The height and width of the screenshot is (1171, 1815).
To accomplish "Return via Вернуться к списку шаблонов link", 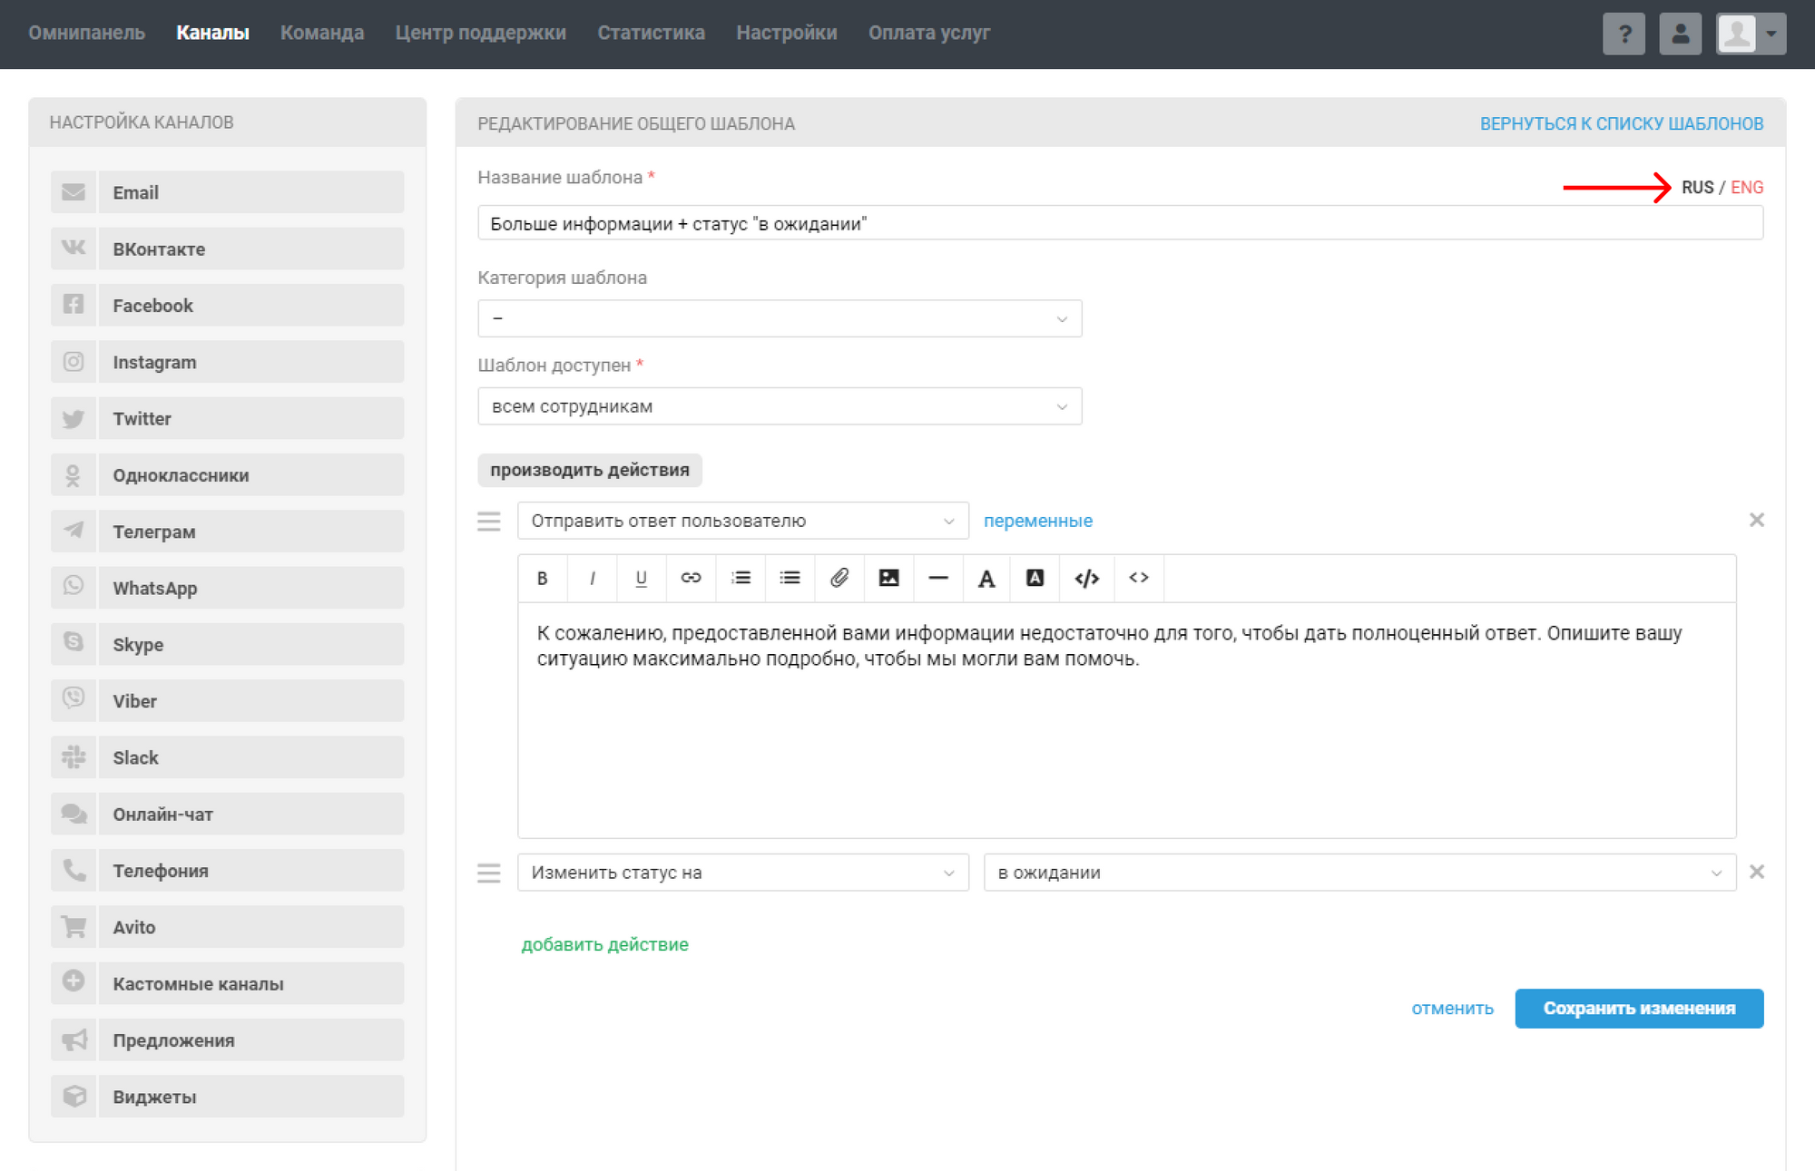I will 1622,123.
